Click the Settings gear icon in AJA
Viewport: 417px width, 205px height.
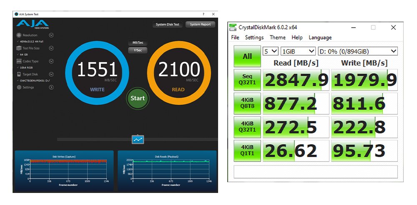[19, 87]
